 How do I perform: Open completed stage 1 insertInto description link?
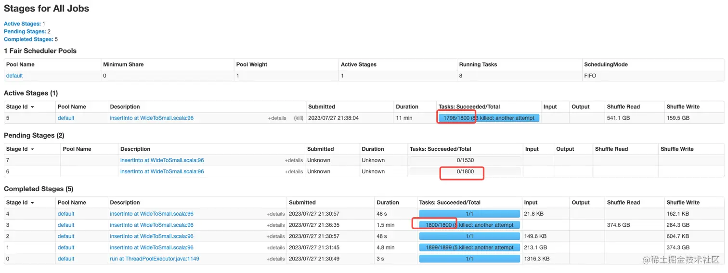152,247
